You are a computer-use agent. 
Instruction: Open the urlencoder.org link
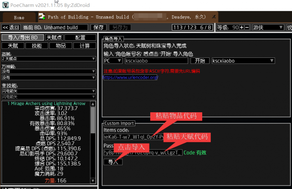(131, 78)
